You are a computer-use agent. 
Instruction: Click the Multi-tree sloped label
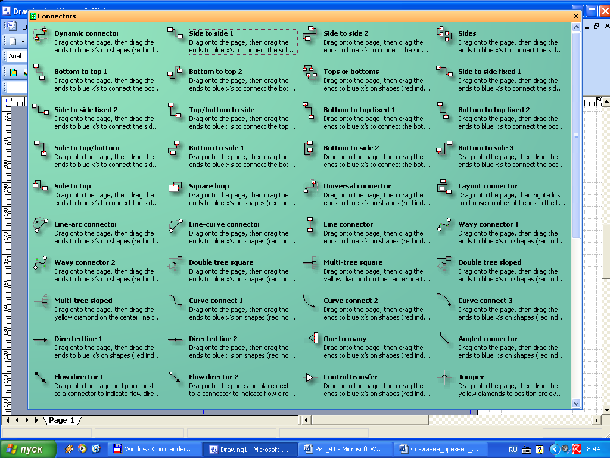(83, 301)
